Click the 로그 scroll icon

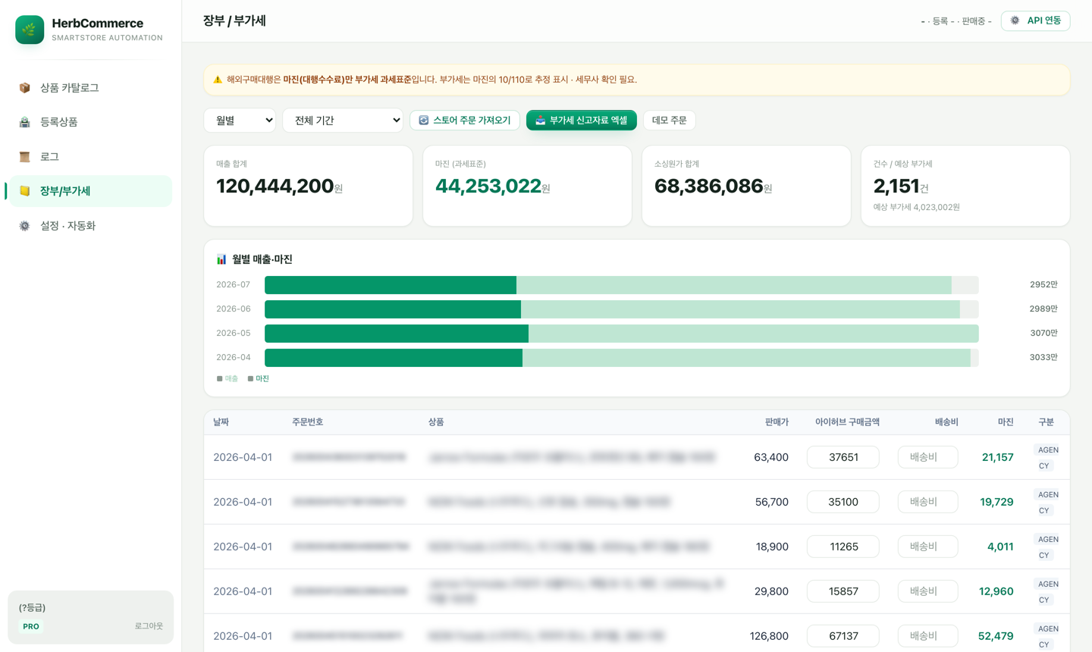[x=25, y=157]
